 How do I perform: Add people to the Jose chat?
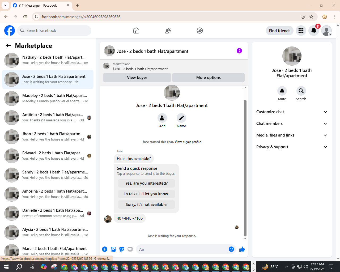point(162,118)
